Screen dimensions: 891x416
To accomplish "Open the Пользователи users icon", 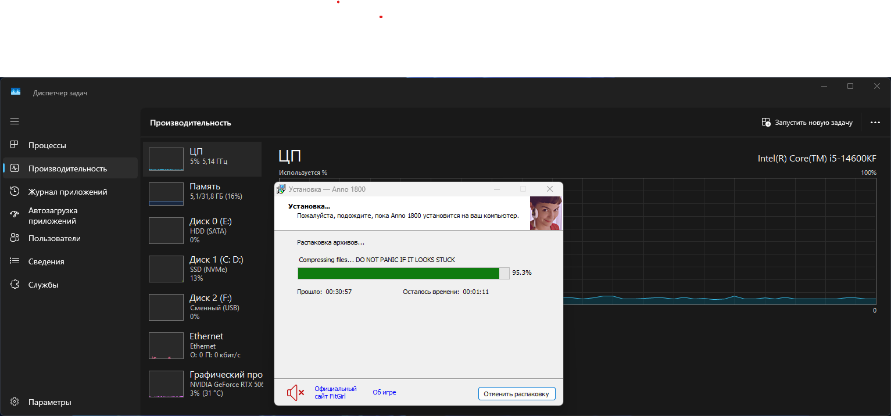I will click(x=15, y=238).
